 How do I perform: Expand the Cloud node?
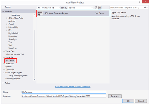click(7, 24)
